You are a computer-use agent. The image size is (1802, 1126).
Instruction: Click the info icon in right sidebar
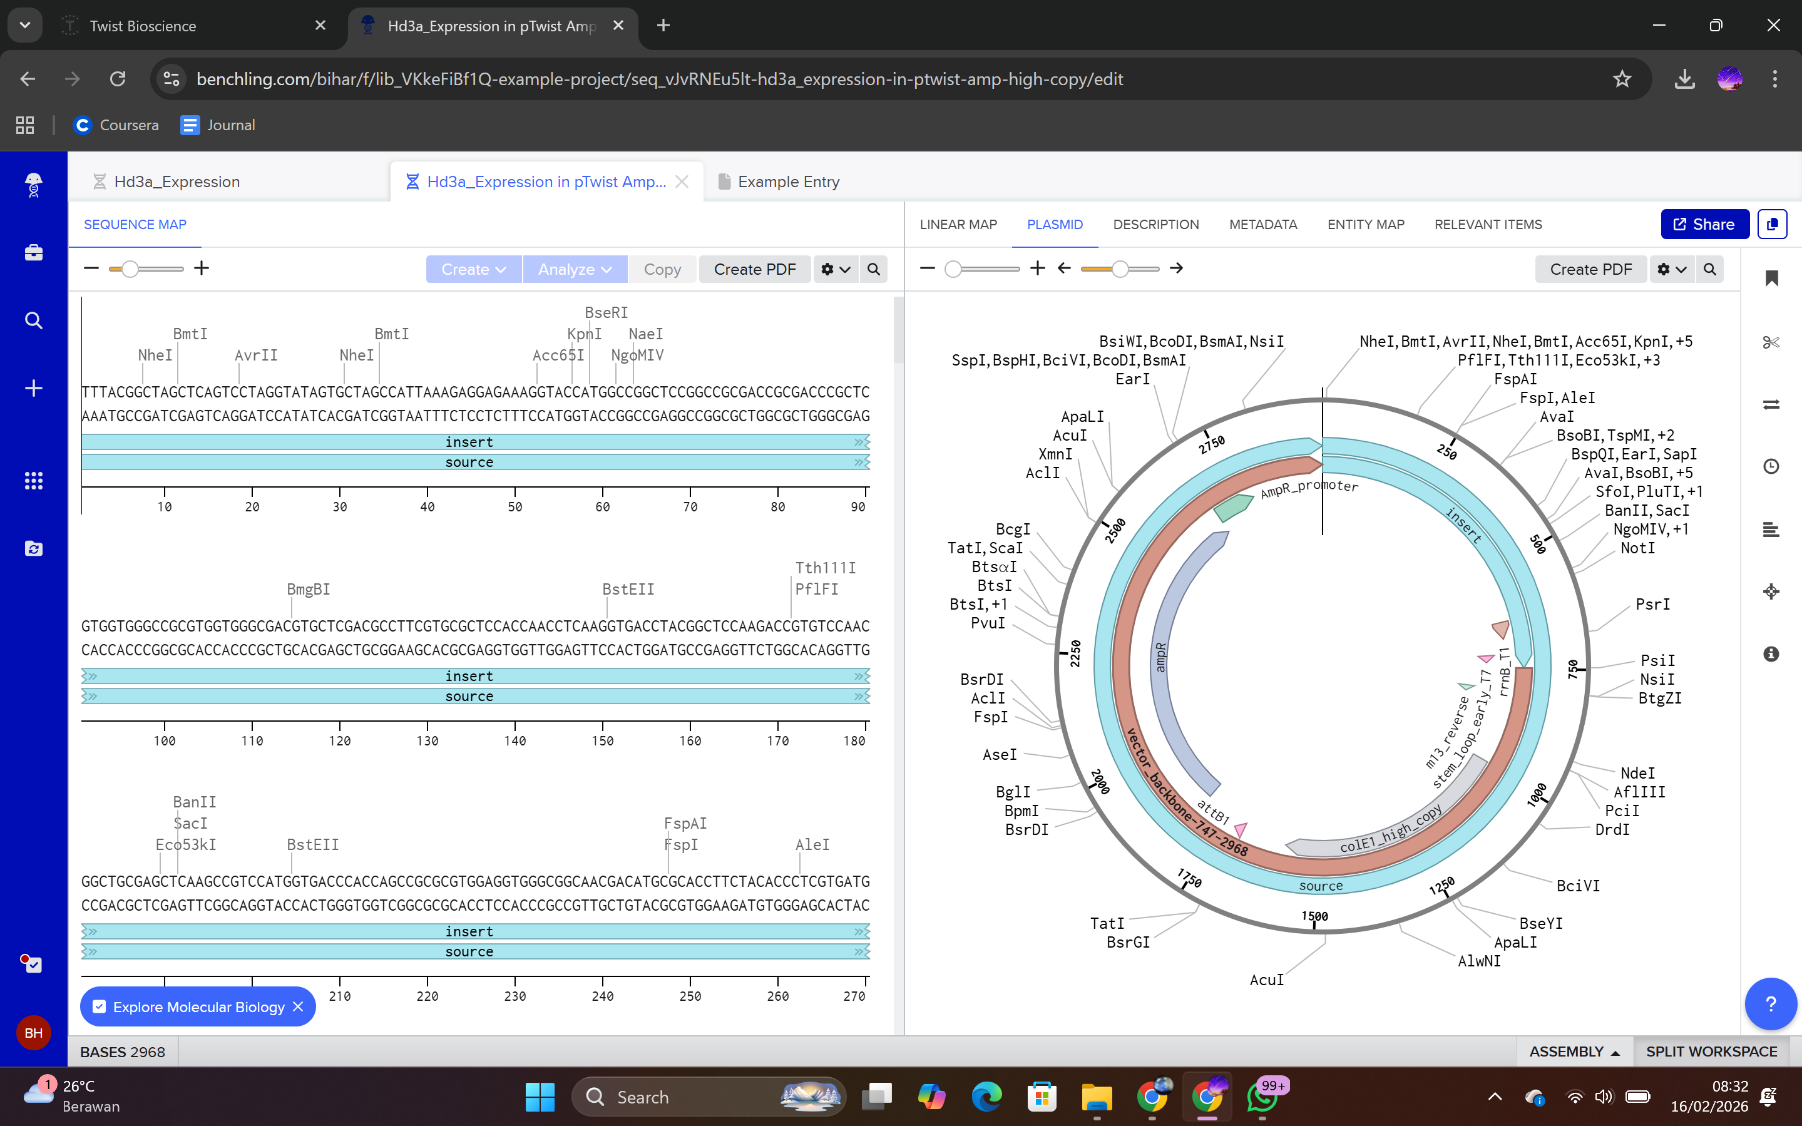1771,654
